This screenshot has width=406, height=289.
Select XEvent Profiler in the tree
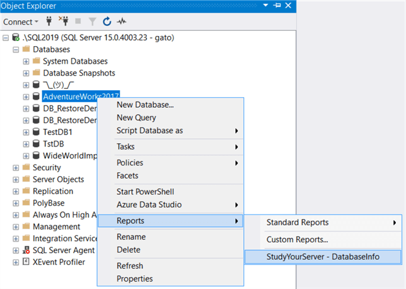click(59, 262)
